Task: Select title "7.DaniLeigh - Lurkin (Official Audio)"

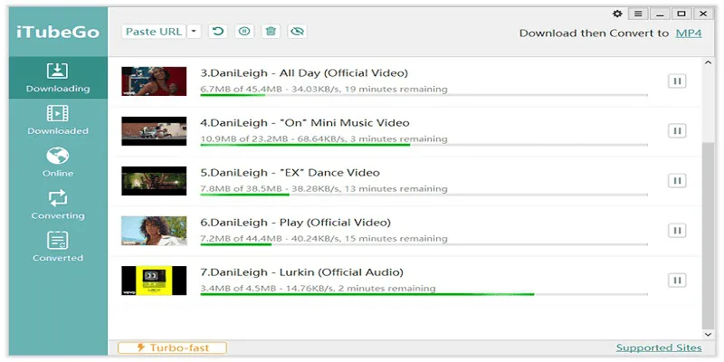Action: (x=302, y=272)
